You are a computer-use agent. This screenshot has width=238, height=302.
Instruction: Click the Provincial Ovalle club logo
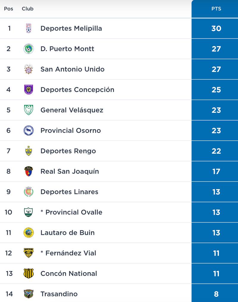29,212
